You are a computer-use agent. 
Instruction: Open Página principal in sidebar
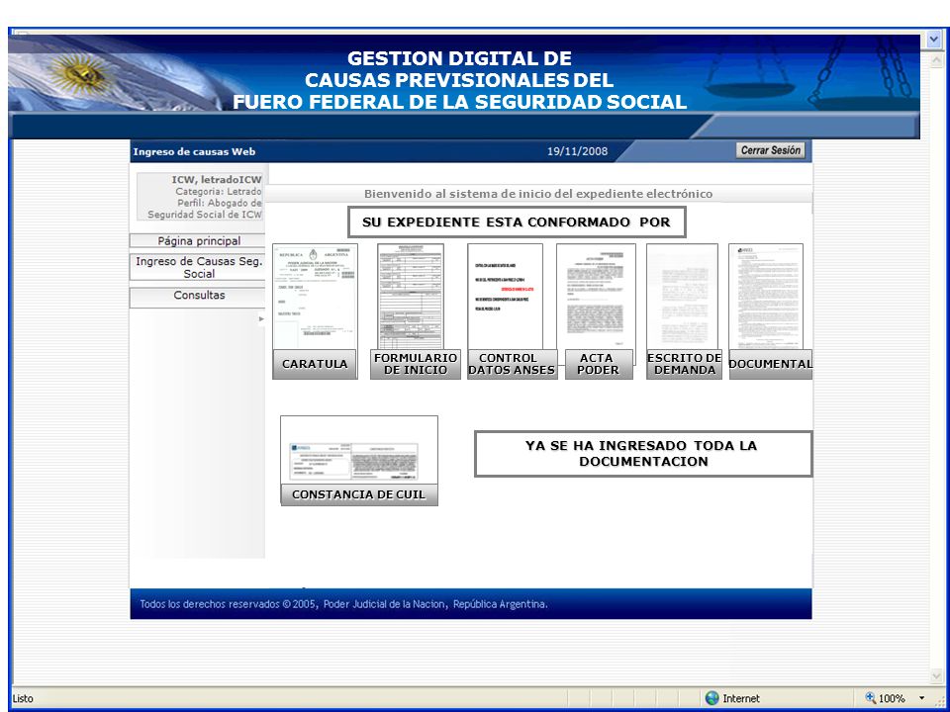[198, 241]
